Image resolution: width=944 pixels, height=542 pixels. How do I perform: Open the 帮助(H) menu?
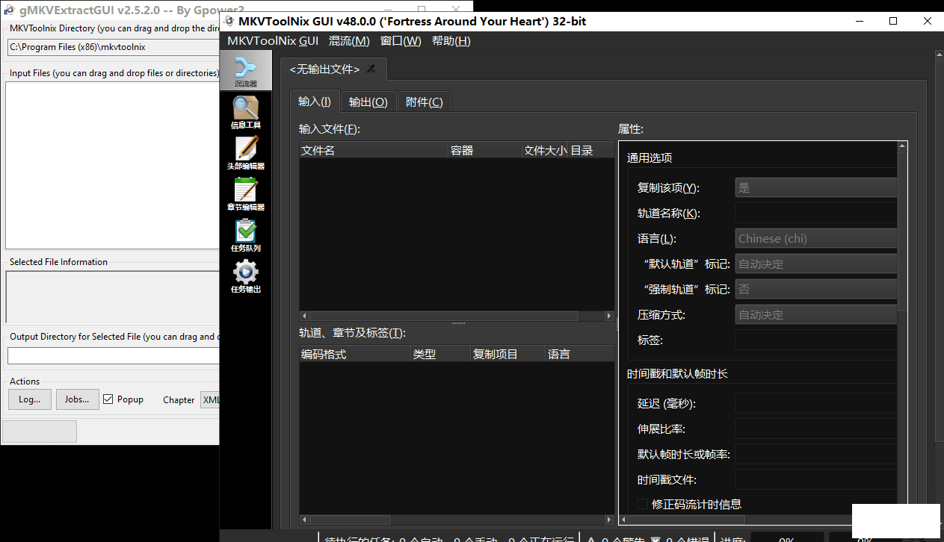click(x=451, y=41)
